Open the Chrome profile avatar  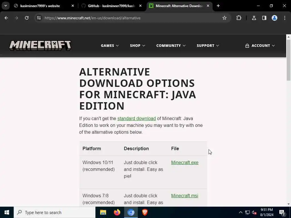click(x=274, y=18)
